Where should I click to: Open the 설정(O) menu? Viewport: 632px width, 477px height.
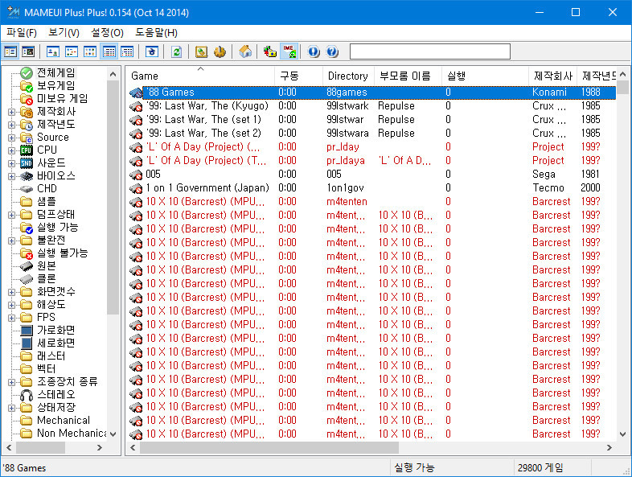[107, 33]
